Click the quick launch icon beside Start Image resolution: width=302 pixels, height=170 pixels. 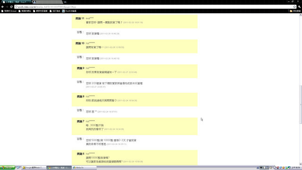click(x=18, y=168)
